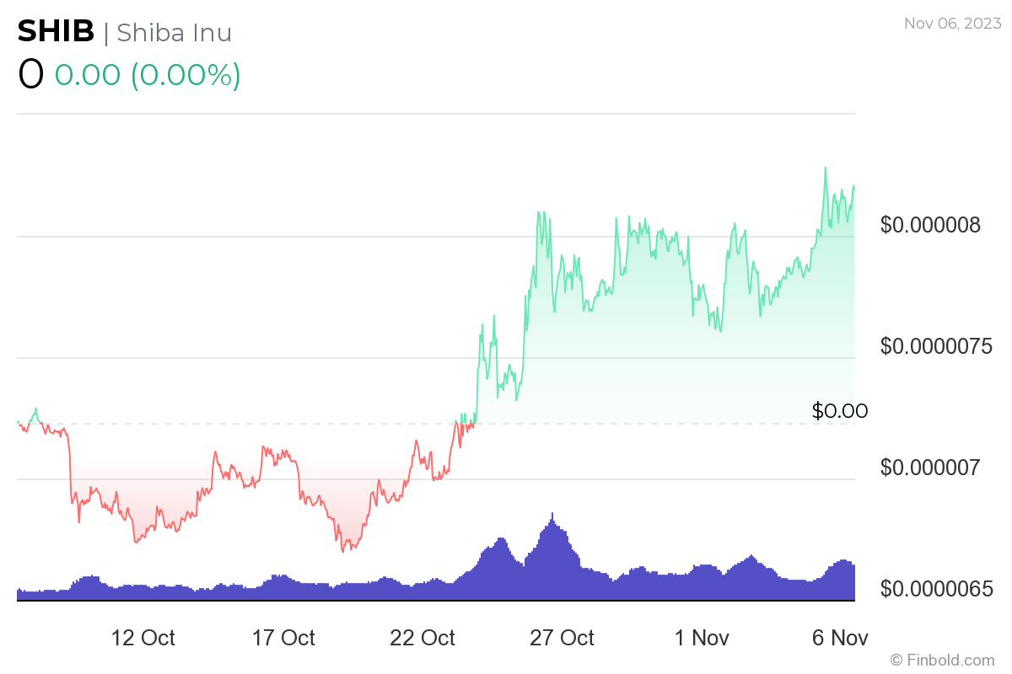Click the $0.000008 price axis label
The height and width of the screenshot is (674, 1012).
pyautogui.click(x=930, y=225)
